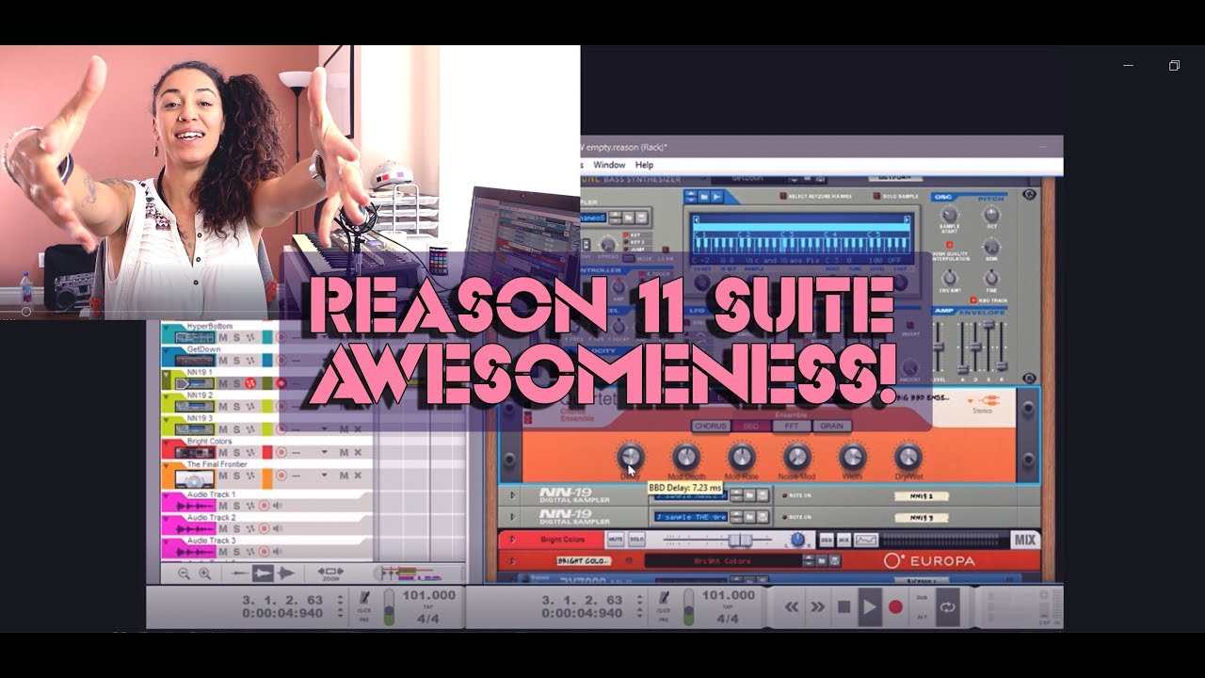Save patch on NN-19 'sample THE 9re'

pyautogui.click(x=763, y=517)
